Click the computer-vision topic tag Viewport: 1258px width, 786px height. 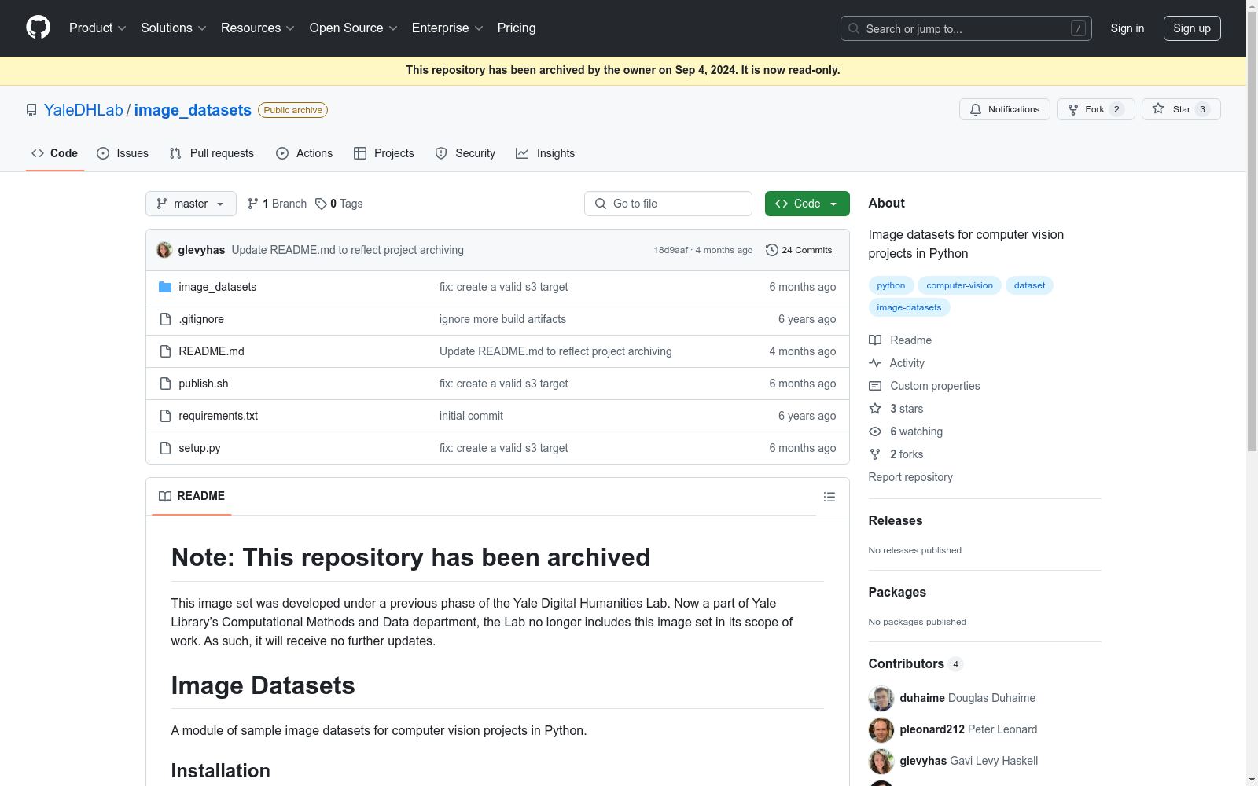pyautogui.click(x=959, y=285)
